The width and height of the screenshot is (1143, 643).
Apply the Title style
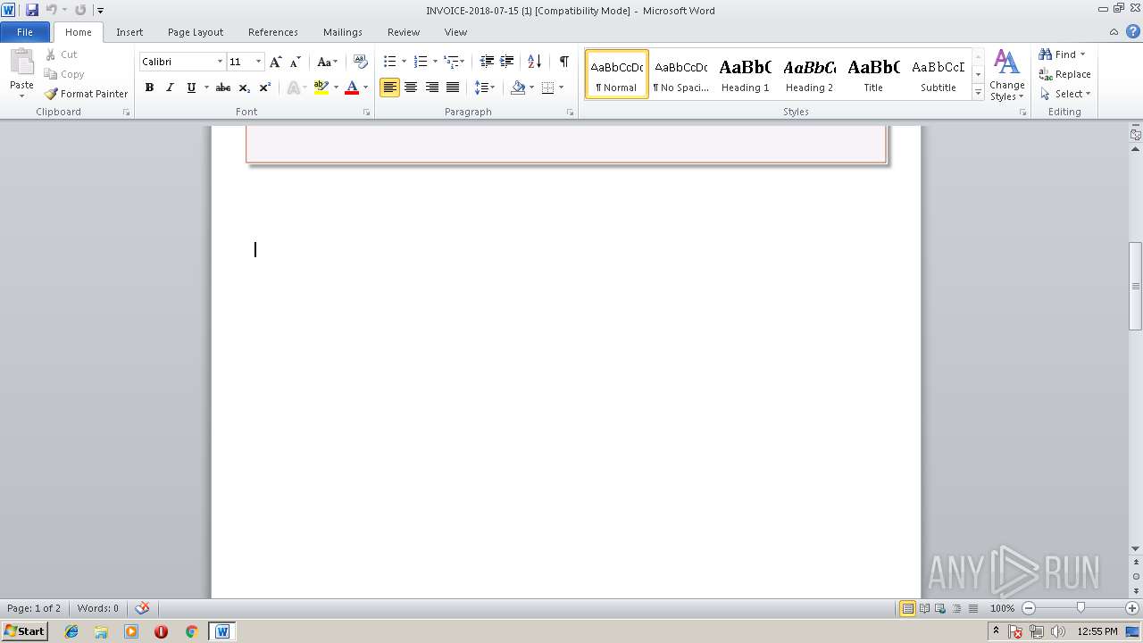click(873, 74)
